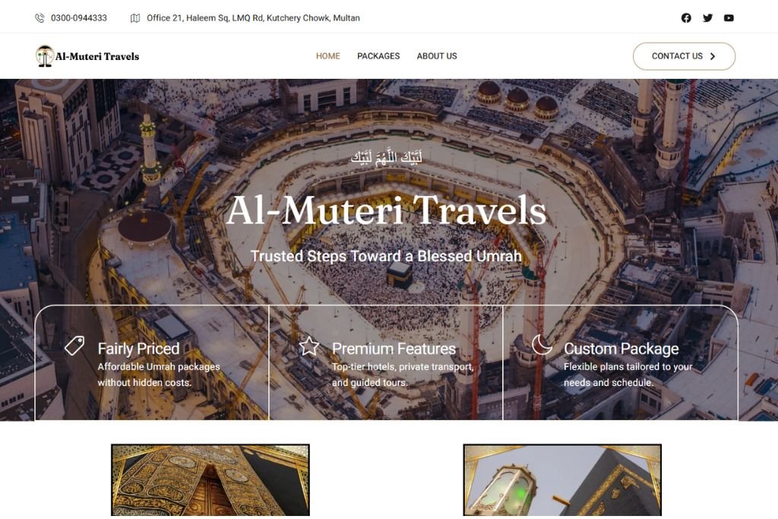The width and height of the screenshot is (778, 519).
Task: Click the chevron arrow in Contact Us button
Action: click(x=713, y=56)
